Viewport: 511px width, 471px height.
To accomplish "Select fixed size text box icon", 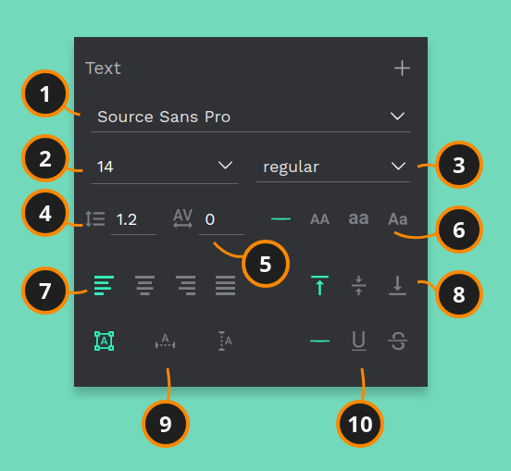I will pos(104,341).
